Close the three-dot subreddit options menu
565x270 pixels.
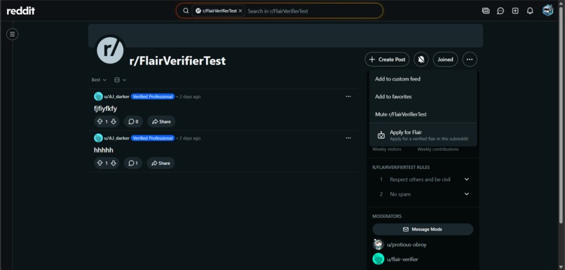click(x=470, y=60)
